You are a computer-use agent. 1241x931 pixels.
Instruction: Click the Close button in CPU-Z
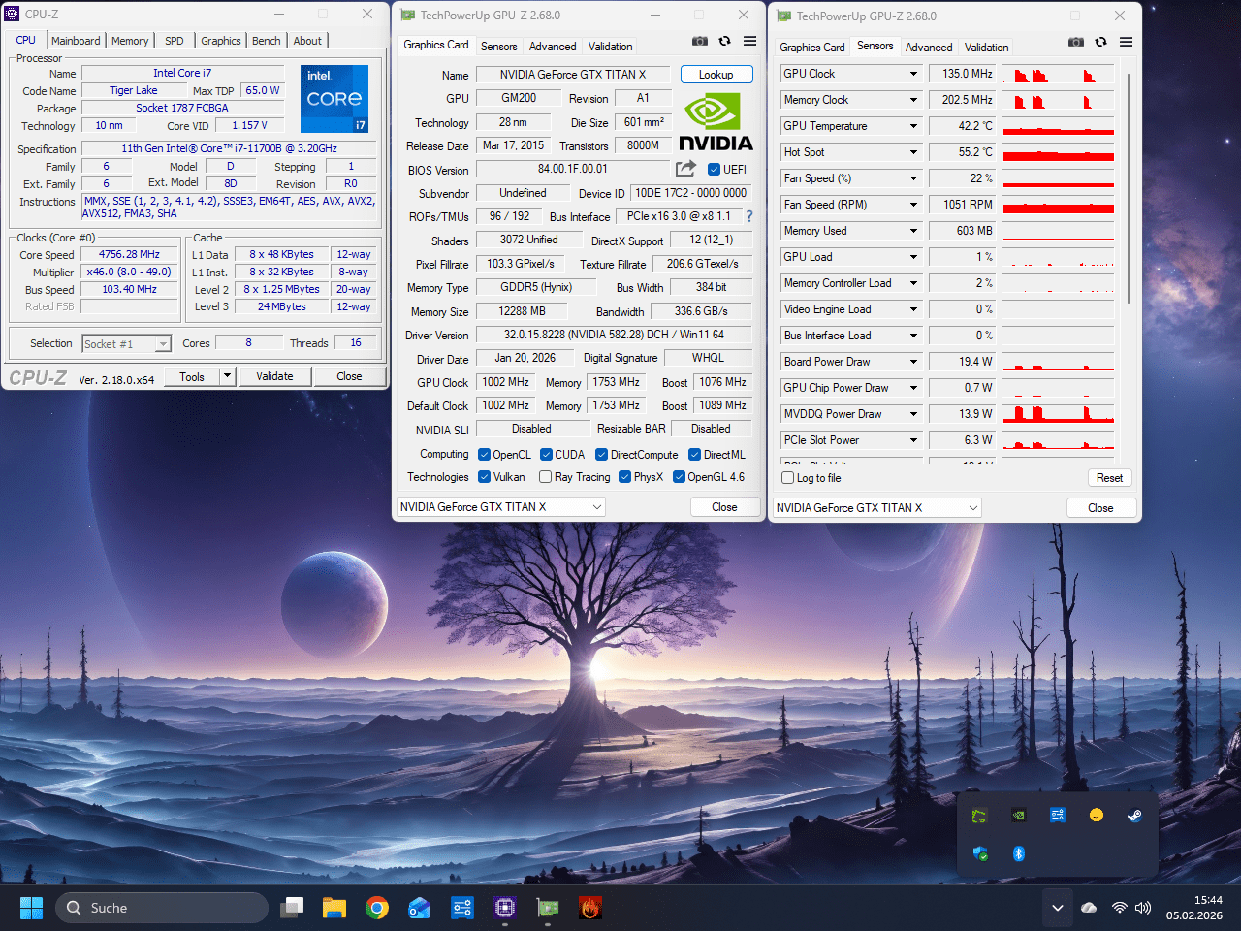click(349, 376)
